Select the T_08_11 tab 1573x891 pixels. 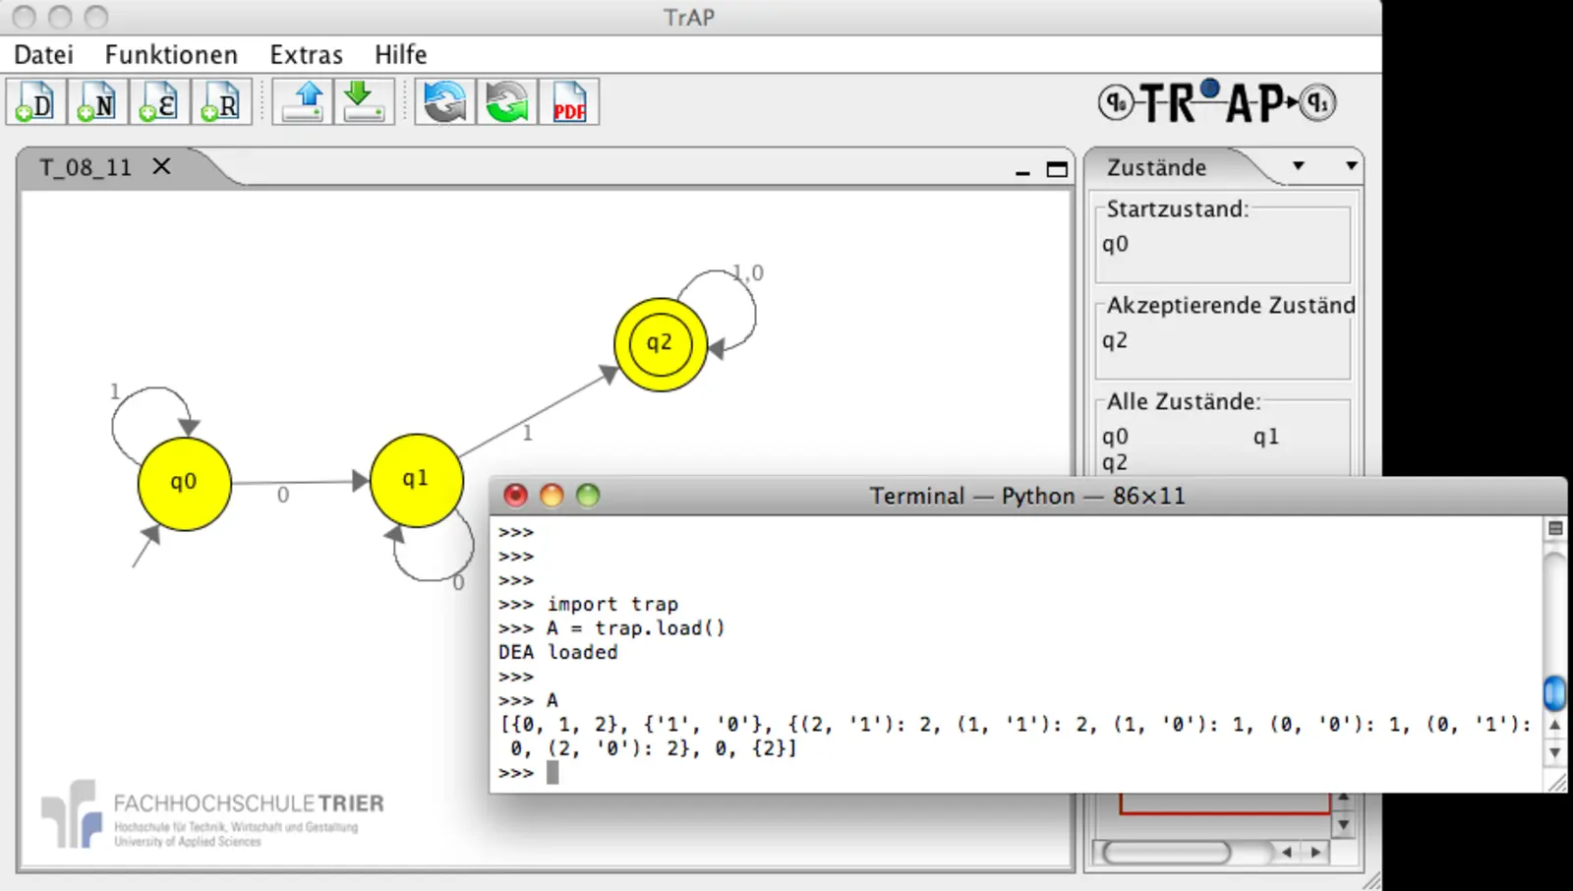point(86,168)
